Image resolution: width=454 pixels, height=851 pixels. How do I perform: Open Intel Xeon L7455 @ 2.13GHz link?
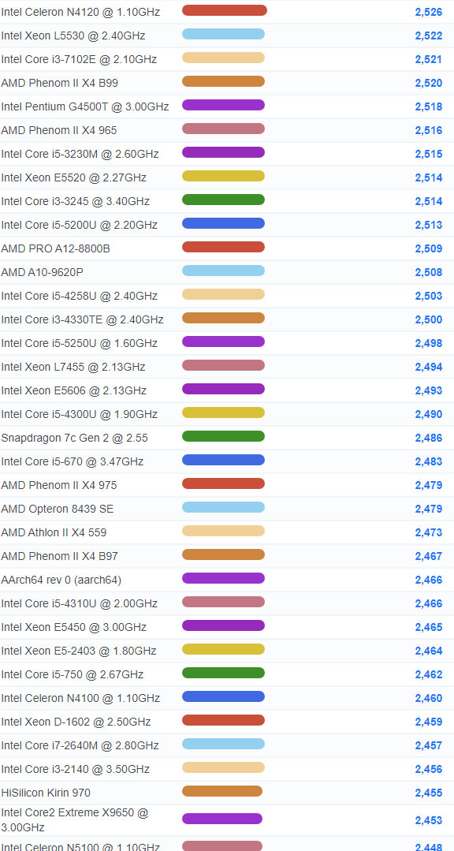coord(73,367)
